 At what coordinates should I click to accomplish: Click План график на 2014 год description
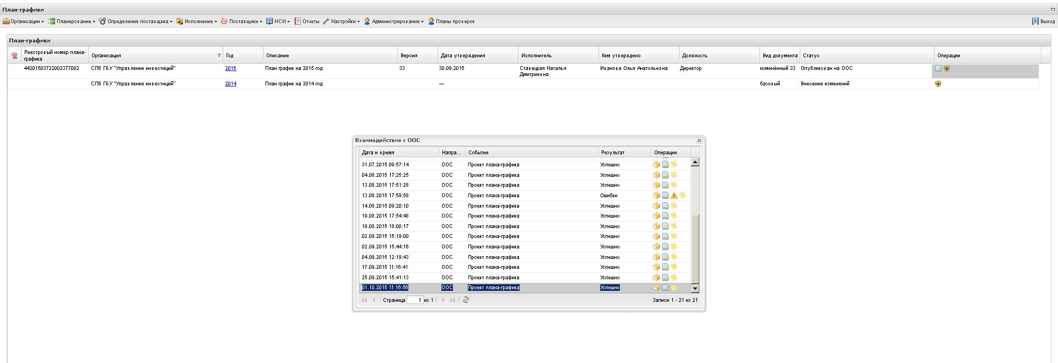click(x=294, y=84)
